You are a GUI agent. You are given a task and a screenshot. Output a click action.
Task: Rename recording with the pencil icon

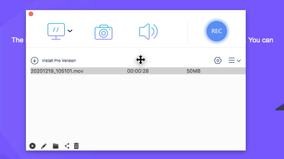[x=44, y=146]
